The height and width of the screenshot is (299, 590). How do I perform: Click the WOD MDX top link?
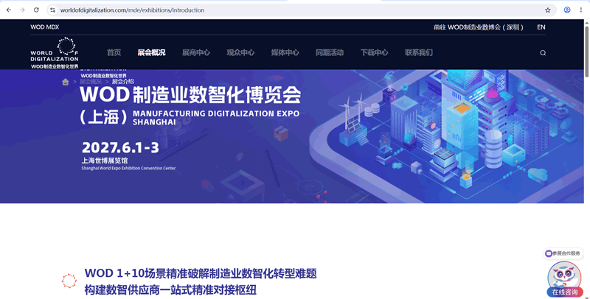coord(45,27)
